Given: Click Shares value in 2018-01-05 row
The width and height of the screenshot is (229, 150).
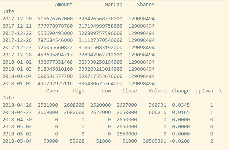Looking at the screenshot, I should point(141,84).
